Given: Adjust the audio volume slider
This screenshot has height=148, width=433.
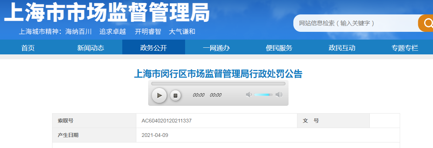Looking at the screenshot, I should pyautogui.click(x=263, y=95).
